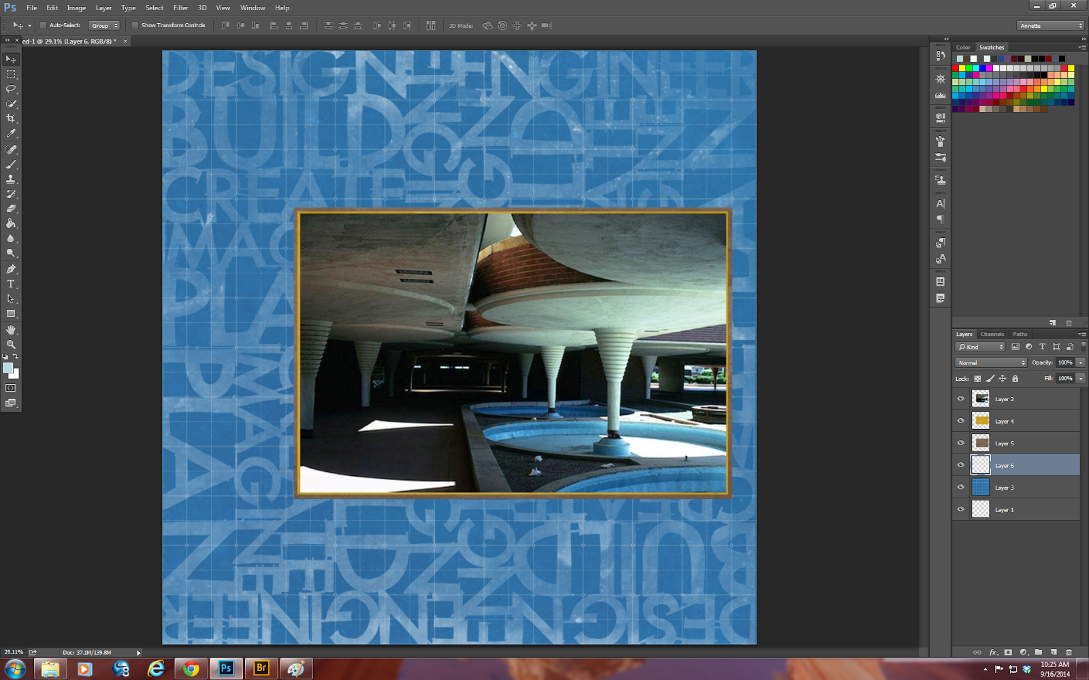Viewport: 1089px width, 680px height.
Task: Open the Paragraph panel icon
Action: (941, 220)
